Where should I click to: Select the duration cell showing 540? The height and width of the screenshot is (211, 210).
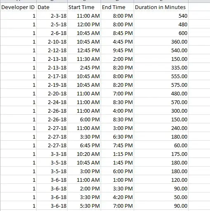[161, 16]
